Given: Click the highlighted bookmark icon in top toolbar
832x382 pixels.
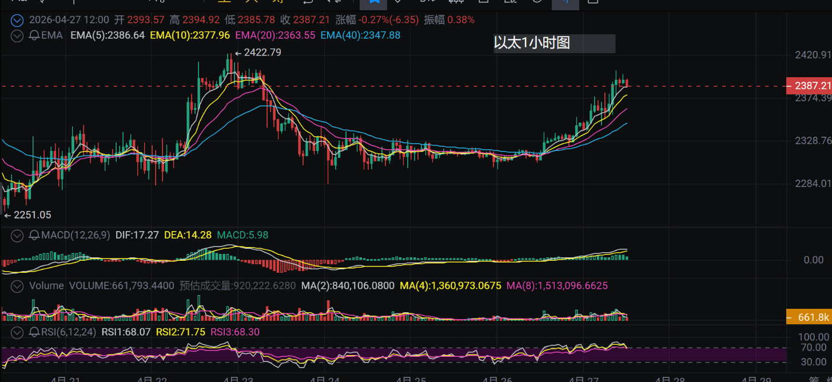Looking at the screenshot, I should (374, 2).
